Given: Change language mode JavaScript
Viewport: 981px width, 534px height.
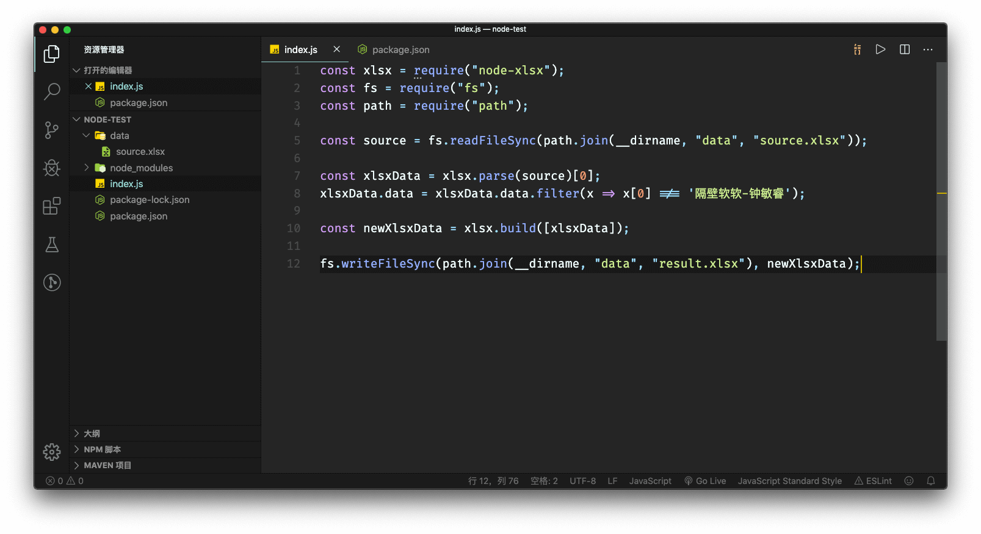Looking at the screenshot, I should (x=650, y=481).
